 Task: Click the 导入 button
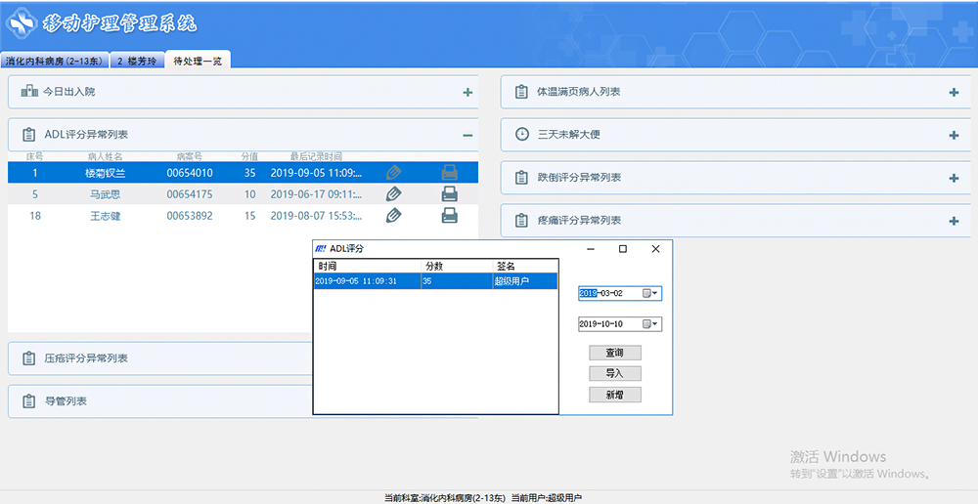(615, 373)
